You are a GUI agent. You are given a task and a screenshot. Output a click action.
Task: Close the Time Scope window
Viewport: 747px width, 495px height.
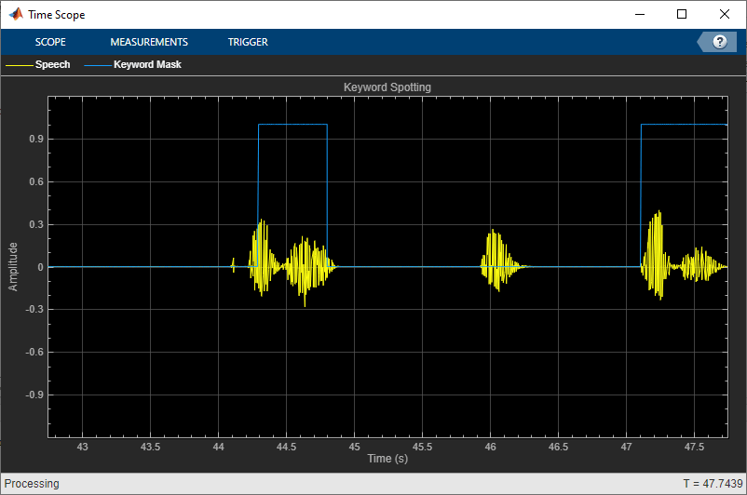725,14
